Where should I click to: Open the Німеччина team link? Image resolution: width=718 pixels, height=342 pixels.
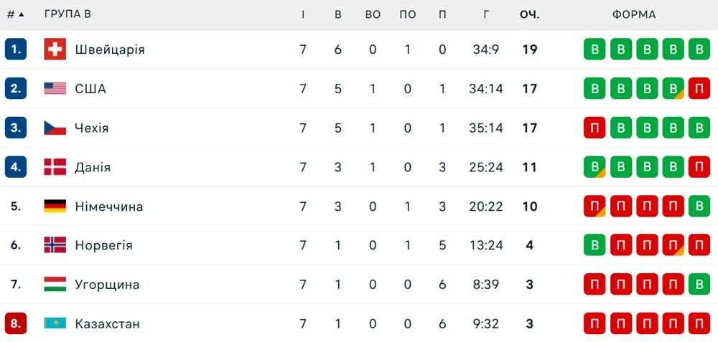109,206
